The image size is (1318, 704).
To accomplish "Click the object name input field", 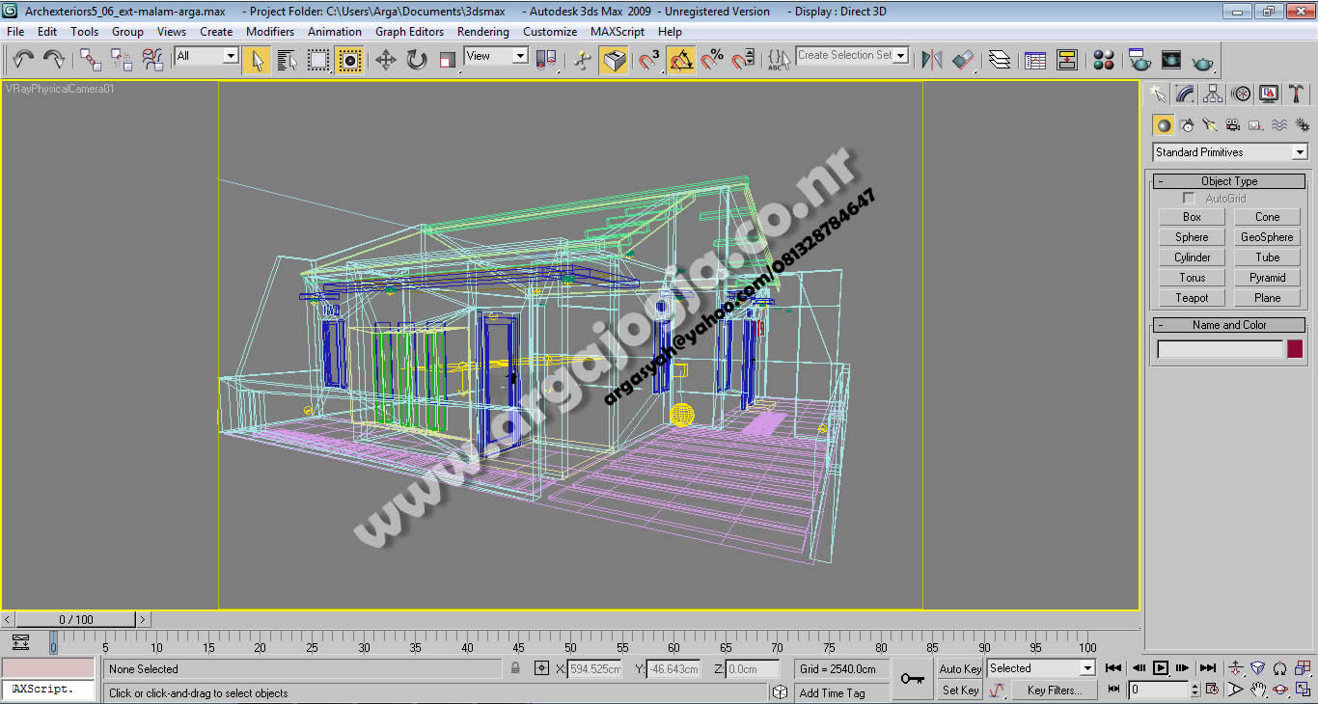I will tap(1221, 349).
